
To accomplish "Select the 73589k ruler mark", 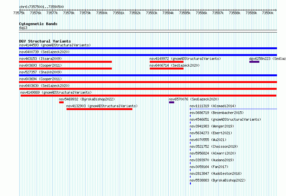I will [x=251, y=13].
